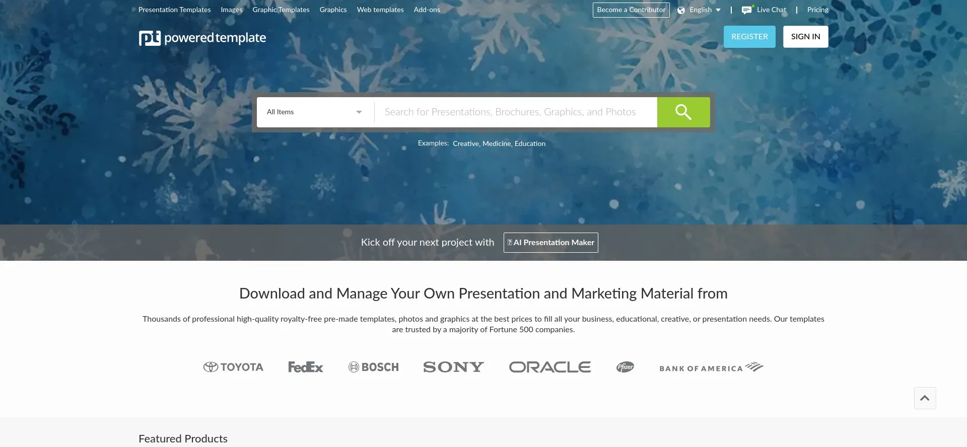Click the Pfizer logo
This screenshot has width=967, height=447.
pos(625,367)
